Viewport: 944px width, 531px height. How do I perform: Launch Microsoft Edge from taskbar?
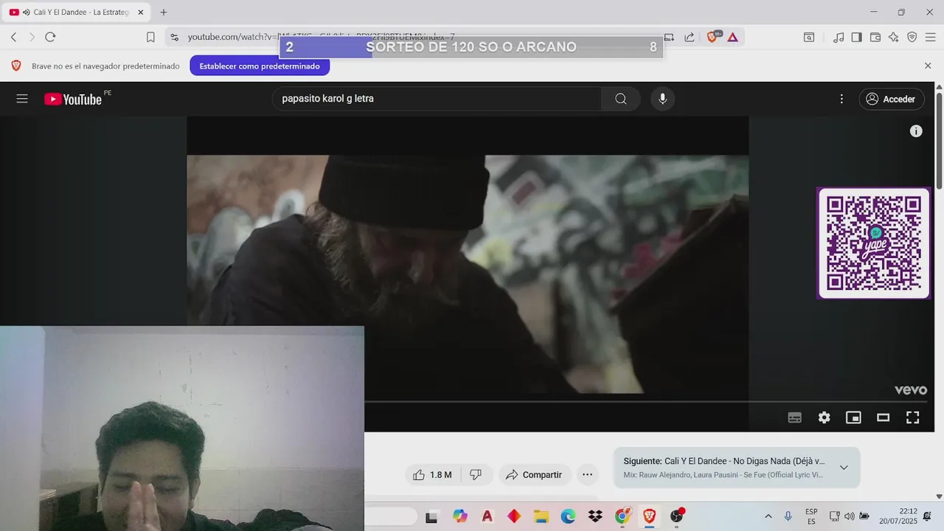pos(568,516)
